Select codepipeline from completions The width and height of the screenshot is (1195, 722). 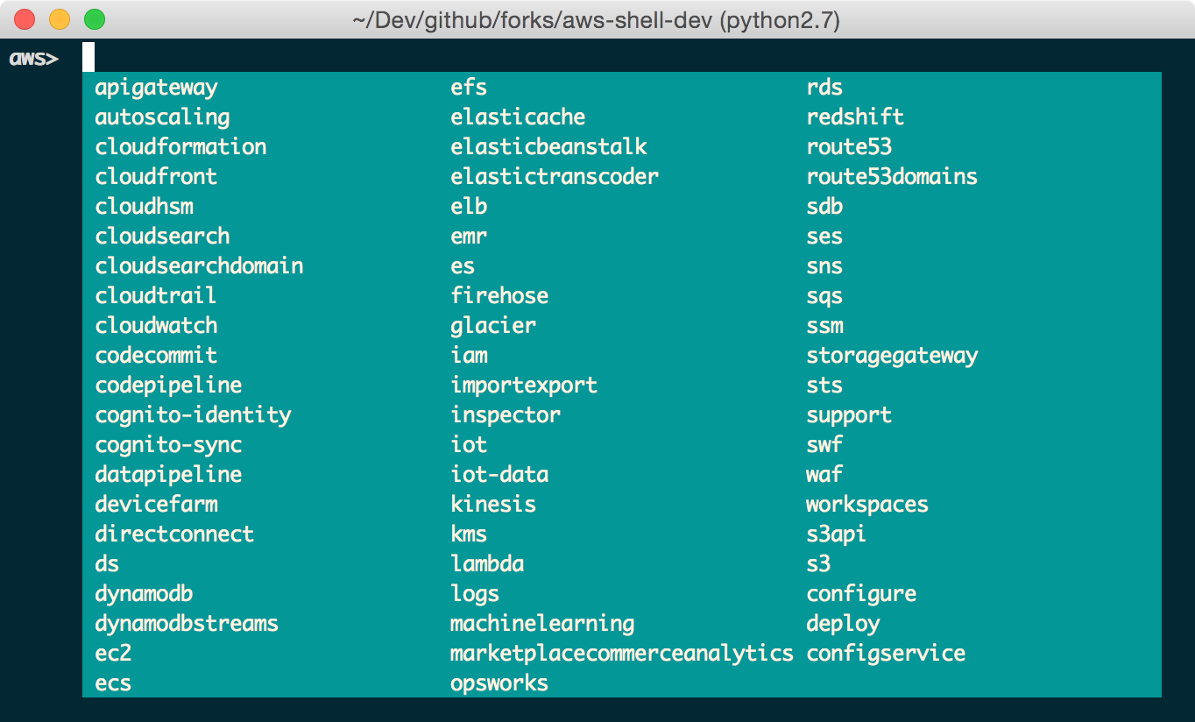pos(168,386)
